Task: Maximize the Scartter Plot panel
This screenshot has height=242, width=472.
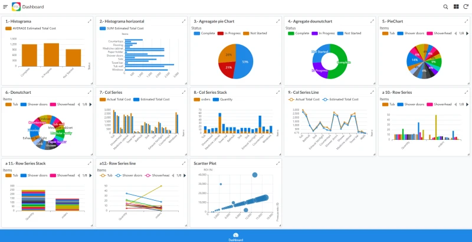Action: point(278,163)
